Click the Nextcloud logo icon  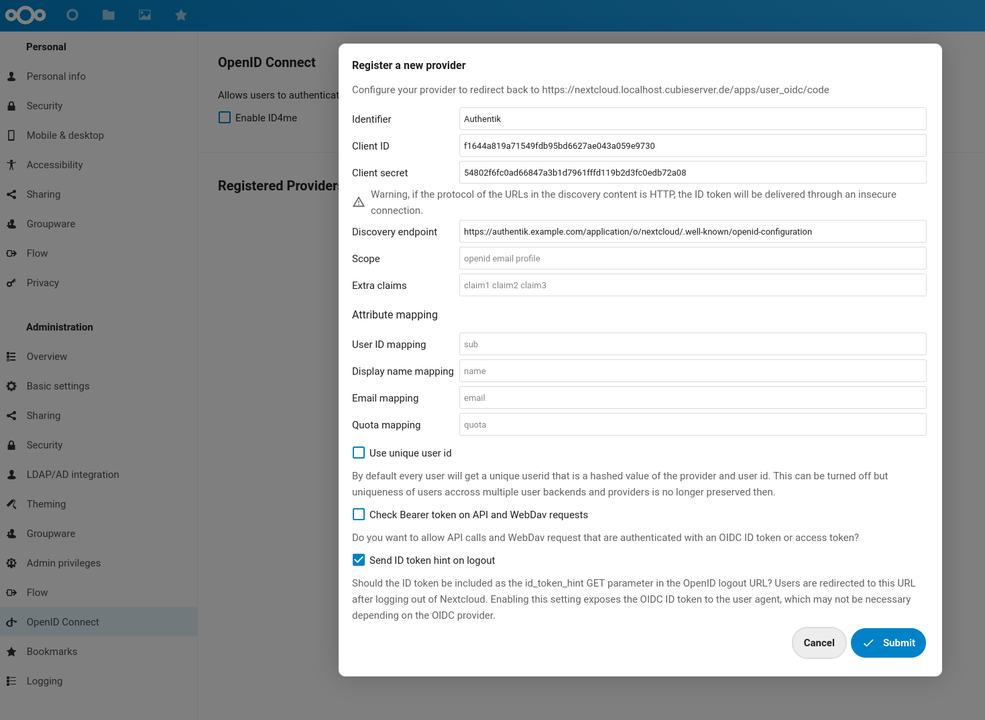(x=25, y=15)
